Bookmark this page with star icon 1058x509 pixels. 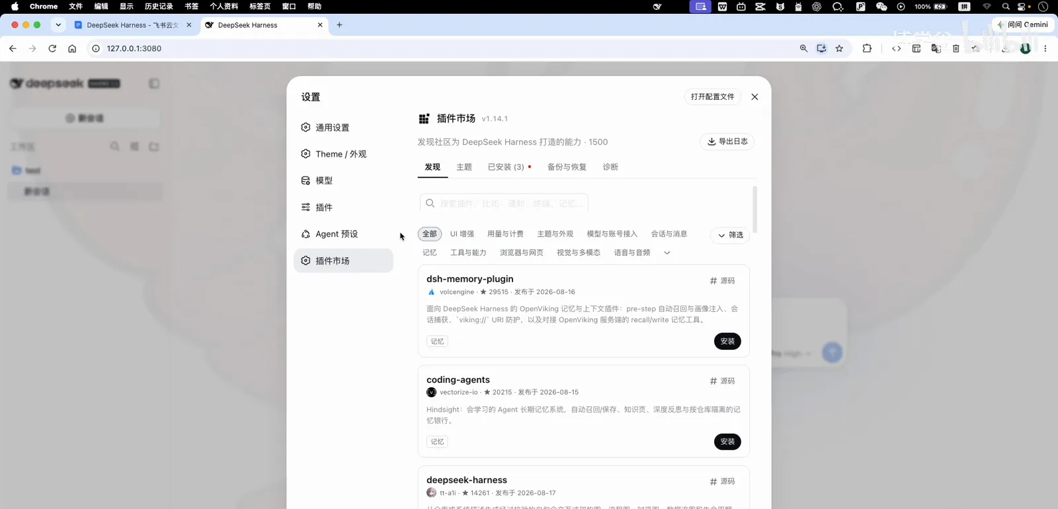tap(839, 48)
